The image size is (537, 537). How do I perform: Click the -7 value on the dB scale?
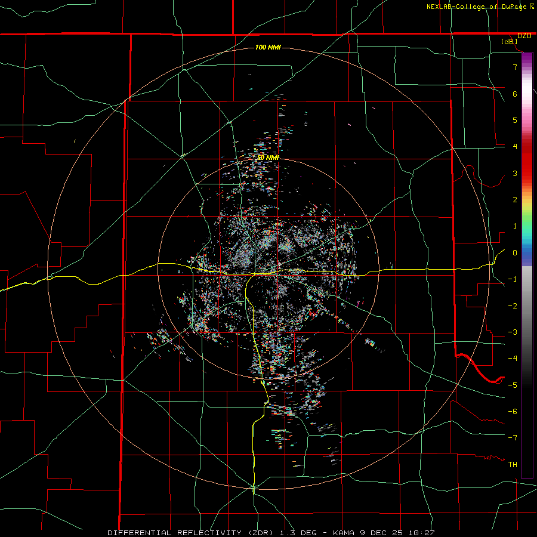[x=513, y=438]
